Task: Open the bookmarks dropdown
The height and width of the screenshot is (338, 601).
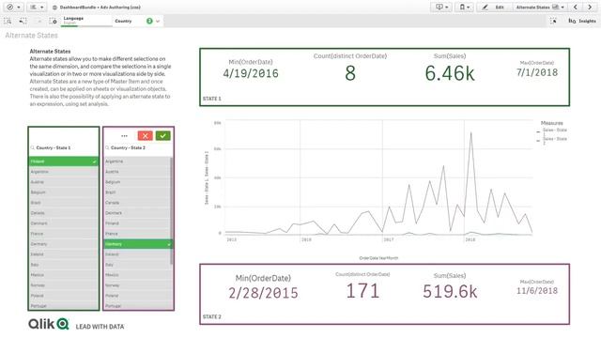Action: [x=464, y=7]
